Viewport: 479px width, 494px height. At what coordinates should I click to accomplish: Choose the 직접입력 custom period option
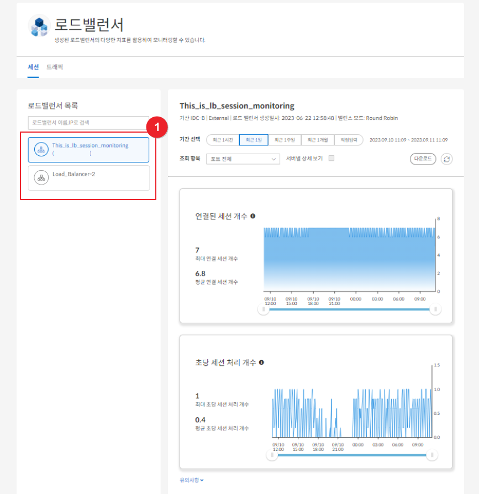tap(349, 140)
